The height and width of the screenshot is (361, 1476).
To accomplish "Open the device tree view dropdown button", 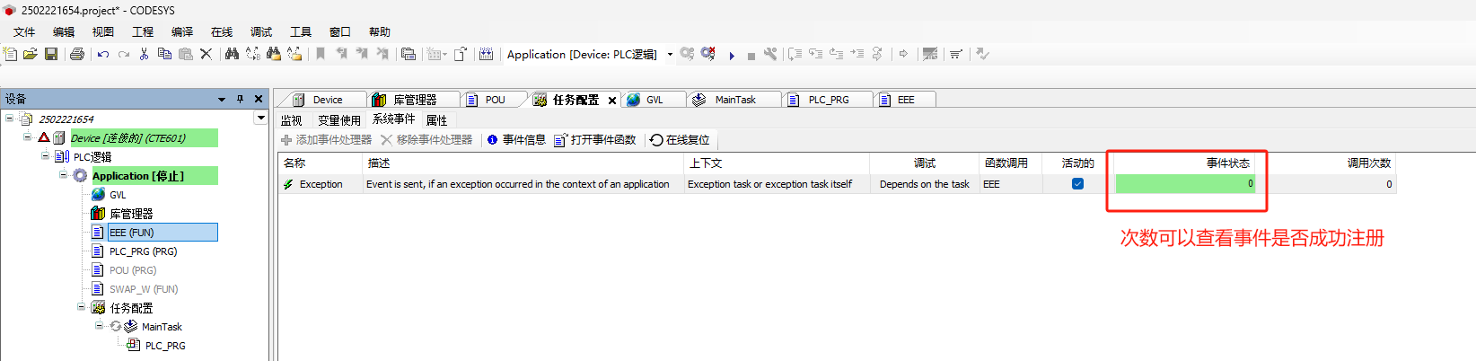I will 261,118.
